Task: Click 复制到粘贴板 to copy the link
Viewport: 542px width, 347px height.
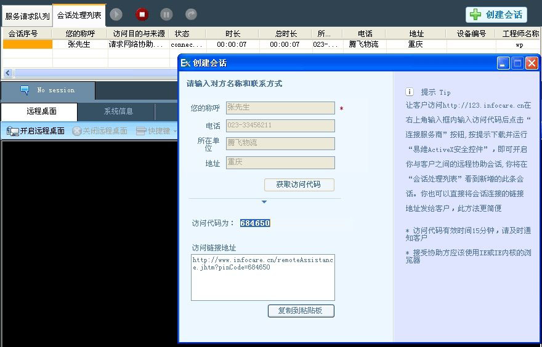Action: [301, 311]
